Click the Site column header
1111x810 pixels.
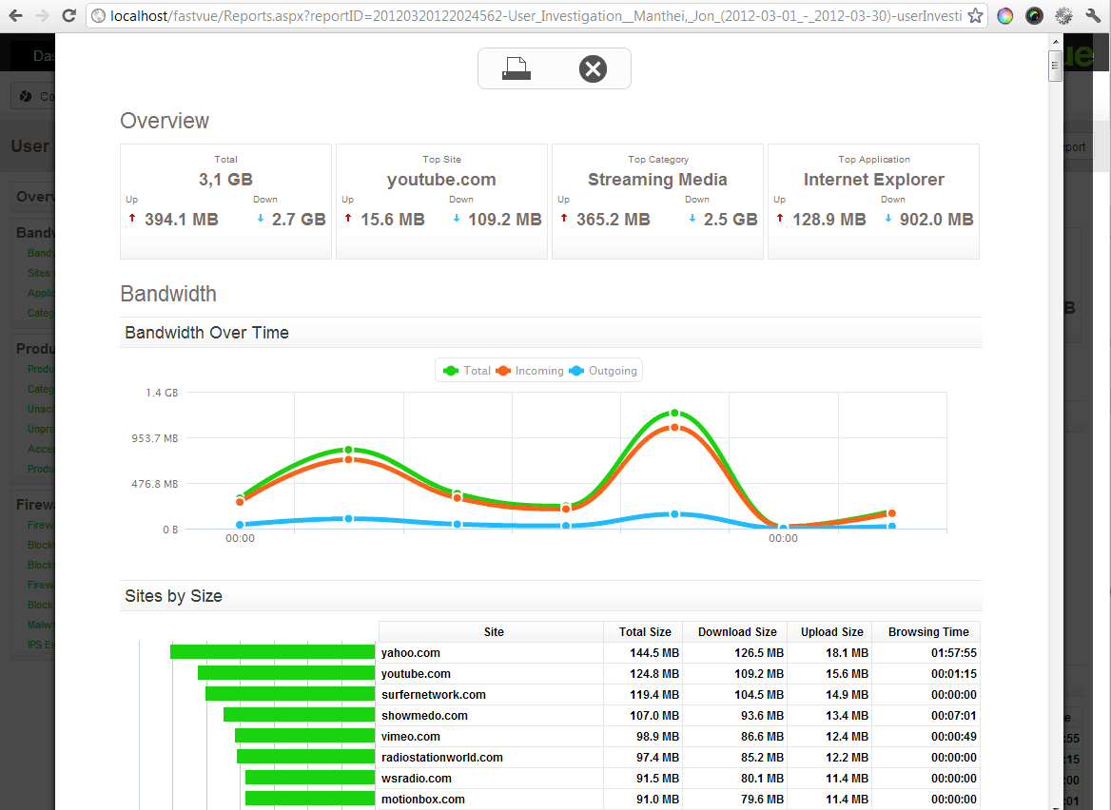493,631
